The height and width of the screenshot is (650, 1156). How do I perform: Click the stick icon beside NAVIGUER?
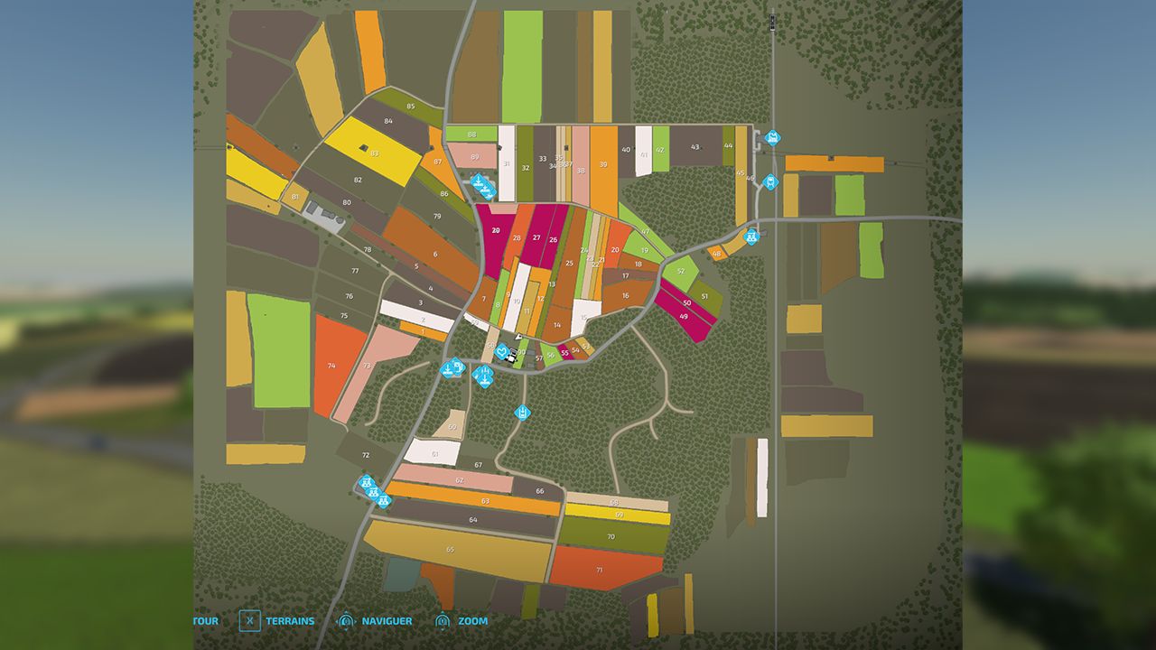(x=345, y=621)
